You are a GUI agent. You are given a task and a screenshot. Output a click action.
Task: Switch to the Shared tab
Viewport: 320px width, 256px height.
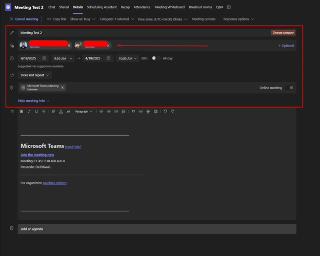[x=64, y=7]
